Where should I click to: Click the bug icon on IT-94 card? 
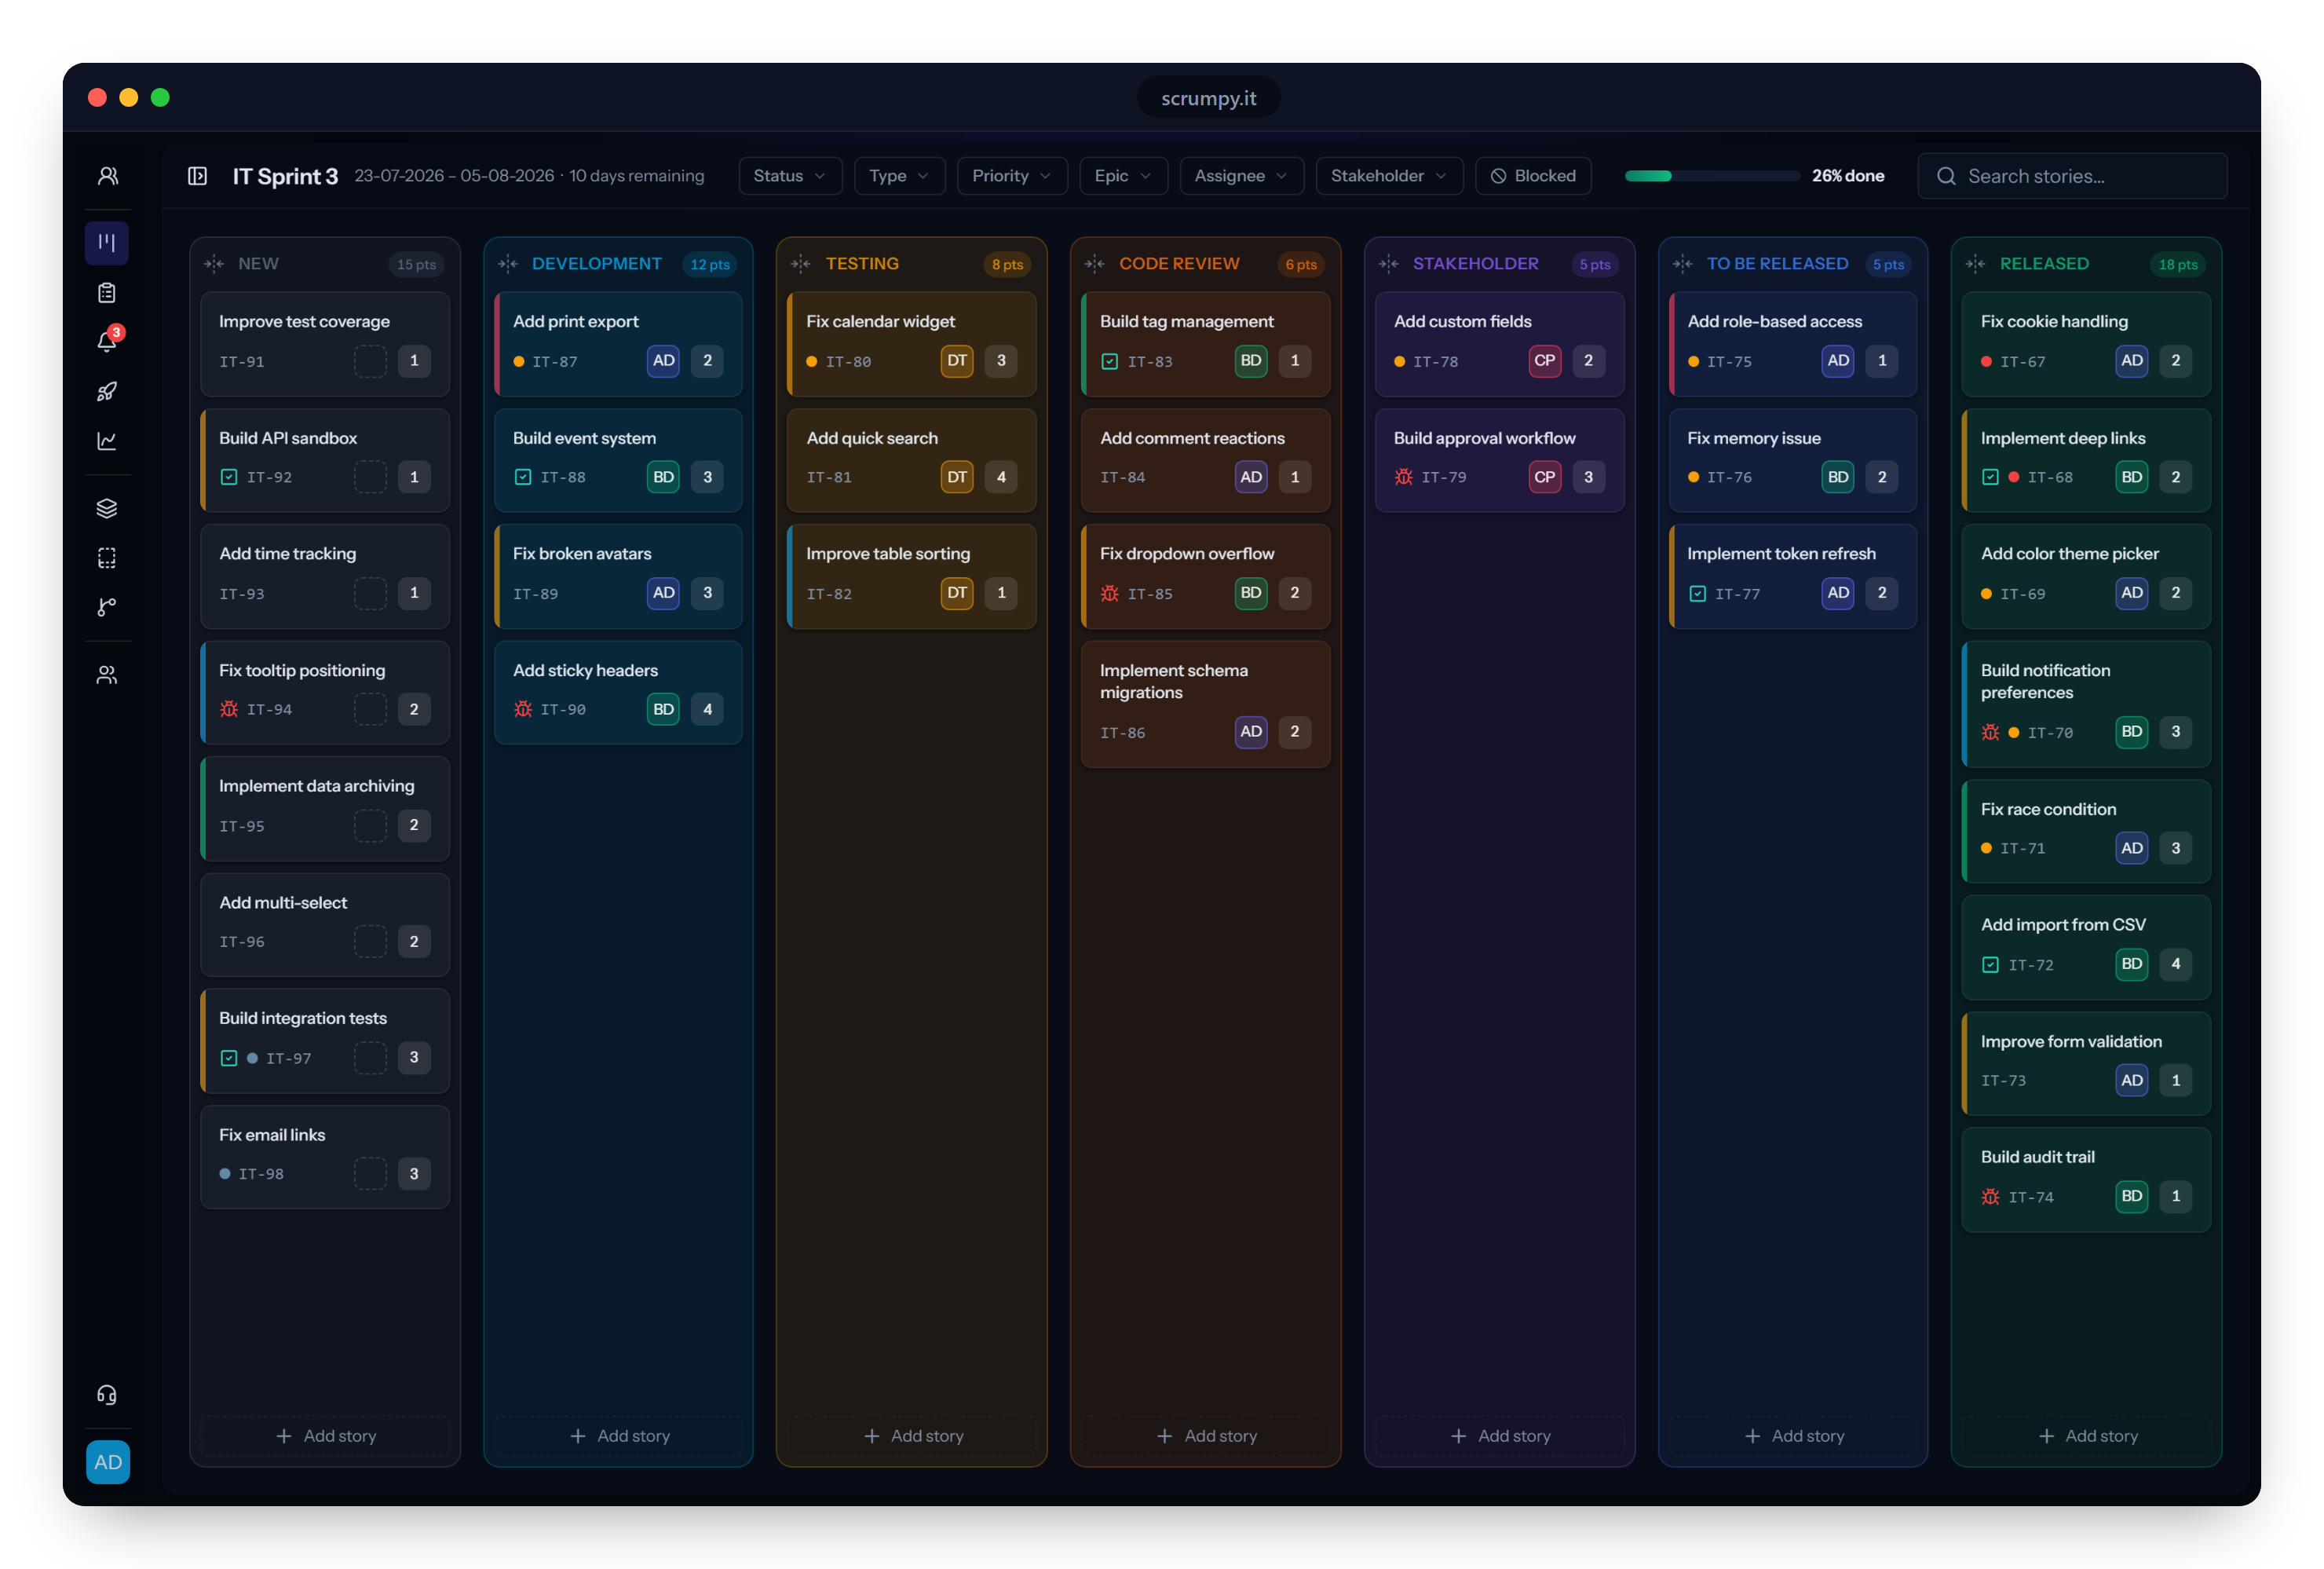229,709
